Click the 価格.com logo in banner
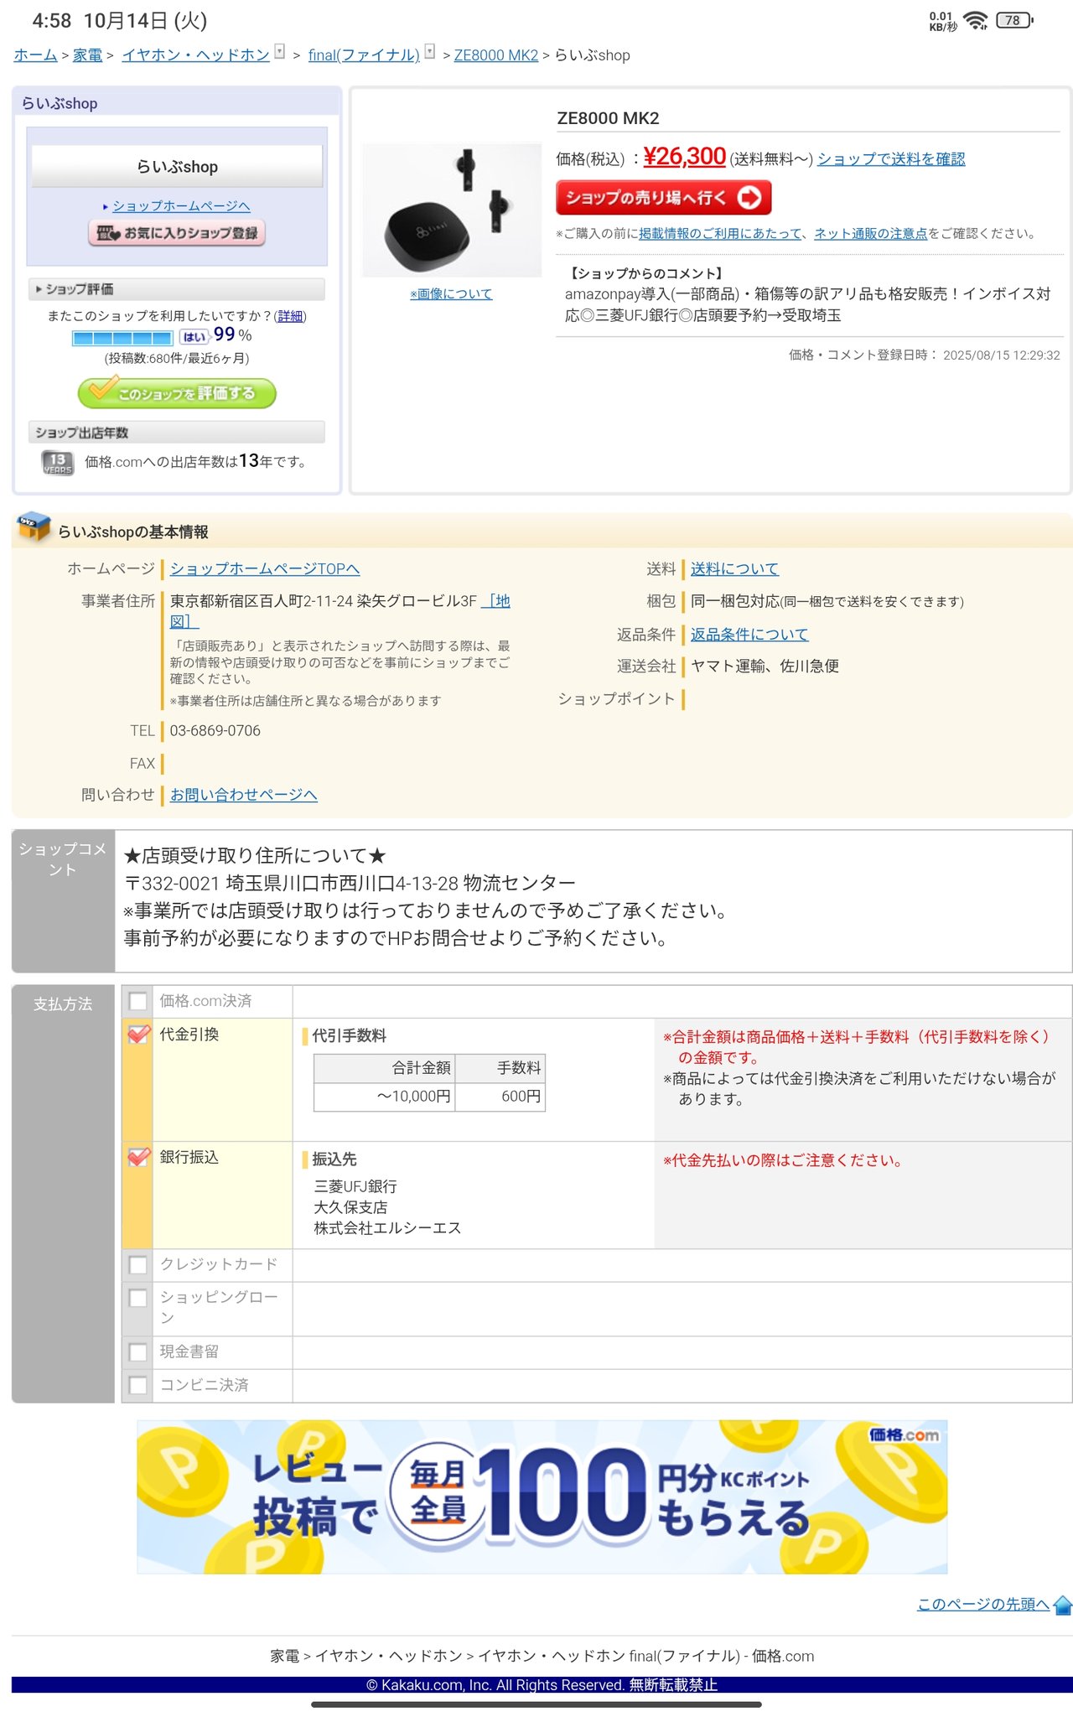Viewport: 1073px width, 1717px height. [904, 1435]
